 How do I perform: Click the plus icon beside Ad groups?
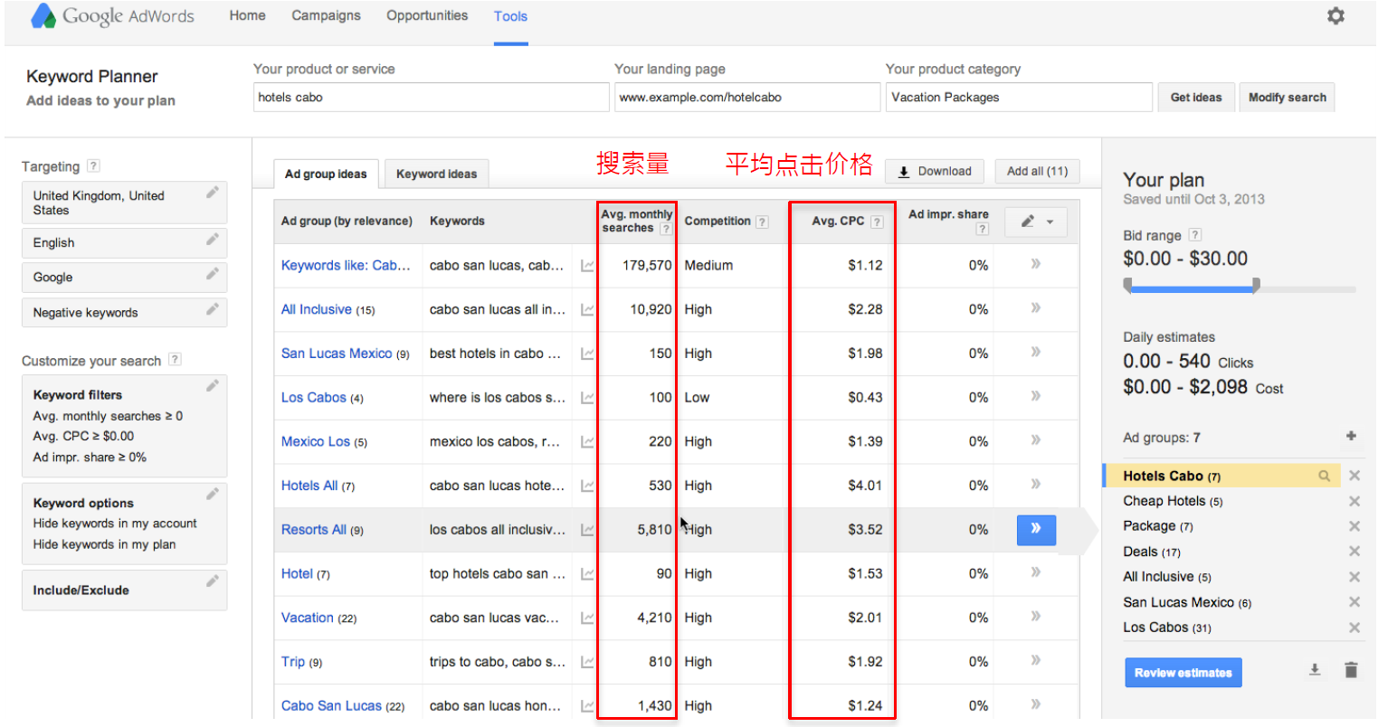[1351, 436]
